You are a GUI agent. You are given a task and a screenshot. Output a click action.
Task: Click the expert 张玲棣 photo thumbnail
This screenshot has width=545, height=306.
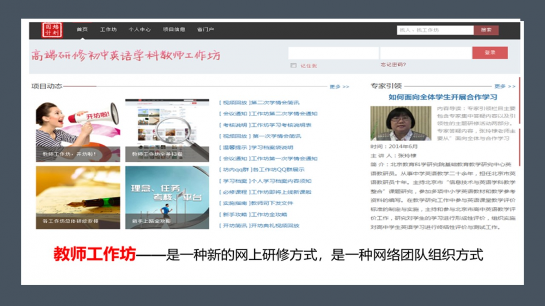[401, 124]
